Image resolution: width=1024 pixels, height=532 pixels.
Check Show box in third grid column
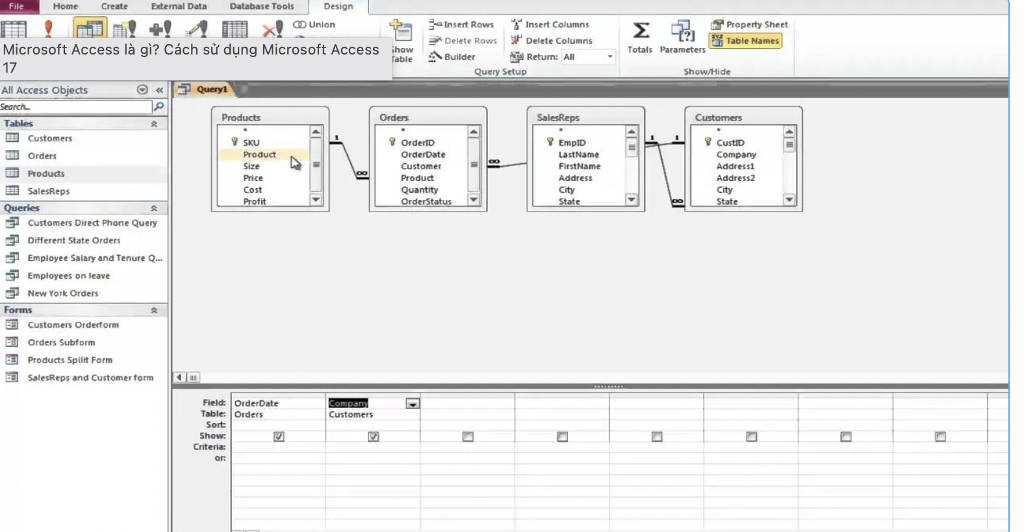tap(468, 437)
